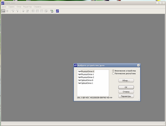Select the Физические устройства radio button
The width and height of the screenshot is (166, 126).
tap(113, 71)
